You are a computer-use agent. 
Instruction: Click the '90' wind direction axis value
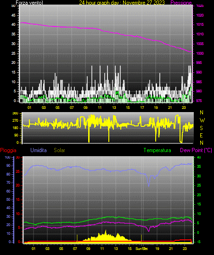pos(16,135)
